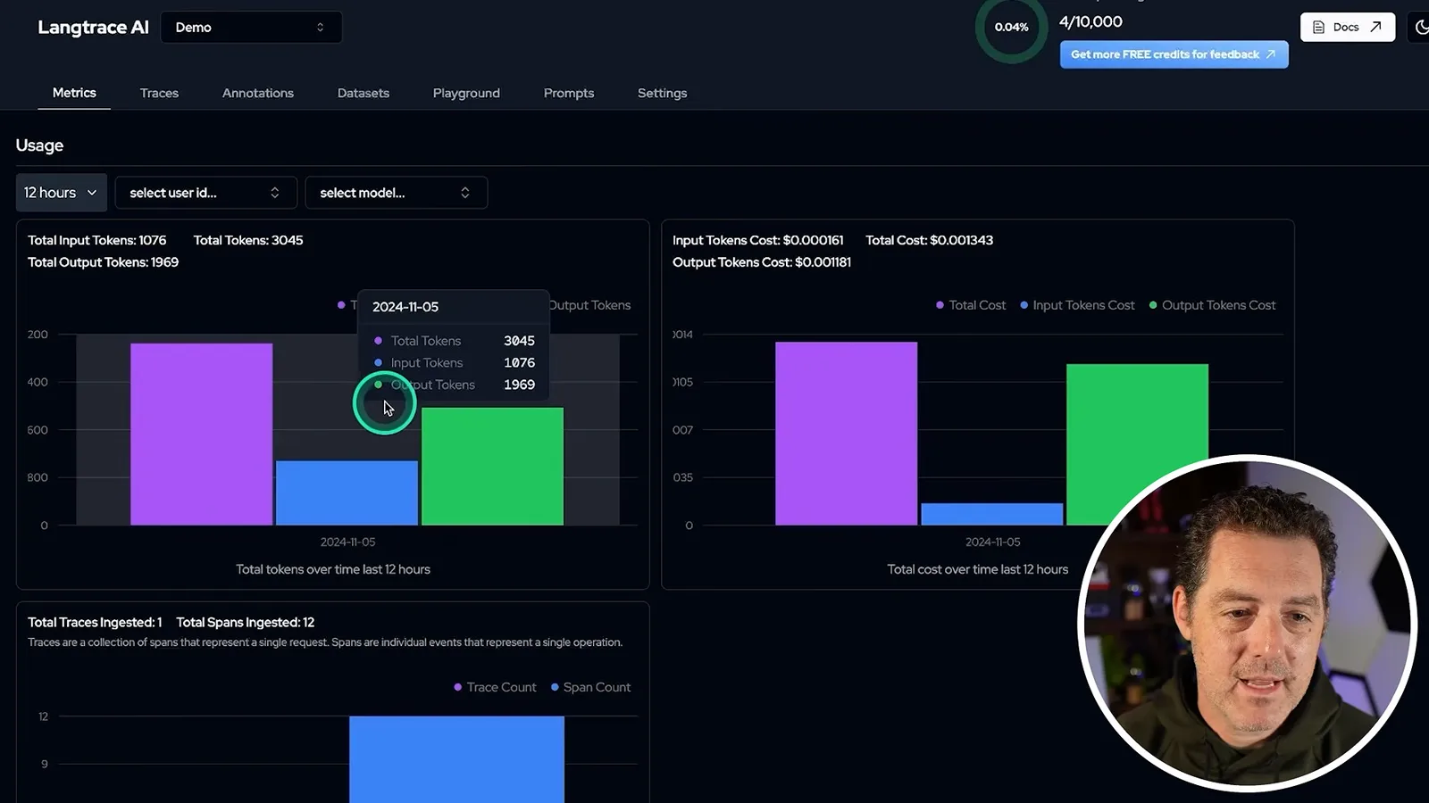Open the select model dropdown
The height and width of the screenshot is (803, 1429).
click(x=396, y=193)
